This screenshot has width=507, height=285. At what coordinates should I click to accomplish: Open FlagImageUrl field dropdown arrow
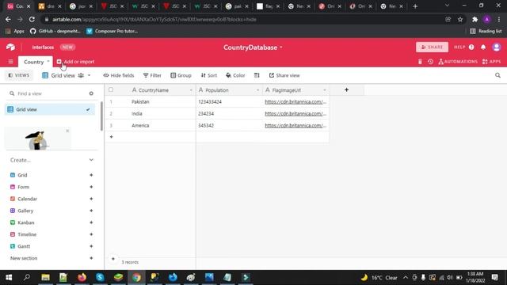coord(325,90)
